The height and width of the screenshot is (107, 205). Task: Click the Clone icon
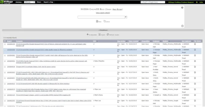click(x=105, y=21)
